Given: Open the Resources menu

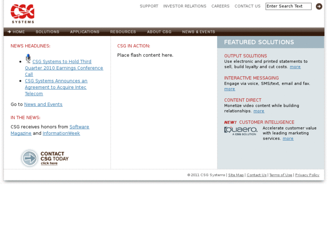Looking at the screenshot, I should point(123,32).
